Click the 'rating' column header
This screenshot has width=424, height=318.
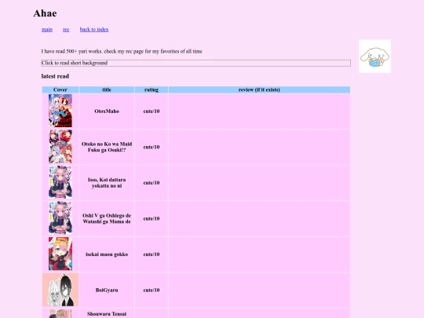pyautogui.click(x=152, y=90)
